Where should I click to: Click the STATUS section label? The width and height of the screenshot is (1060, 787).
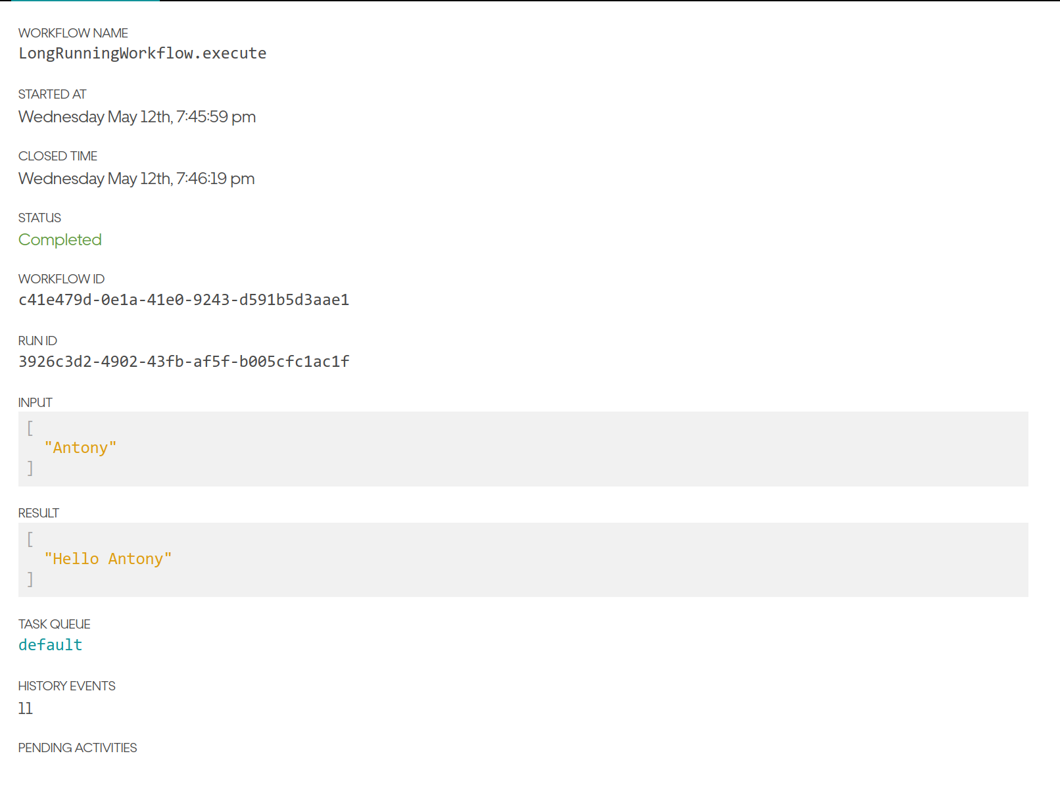(39, 218)
